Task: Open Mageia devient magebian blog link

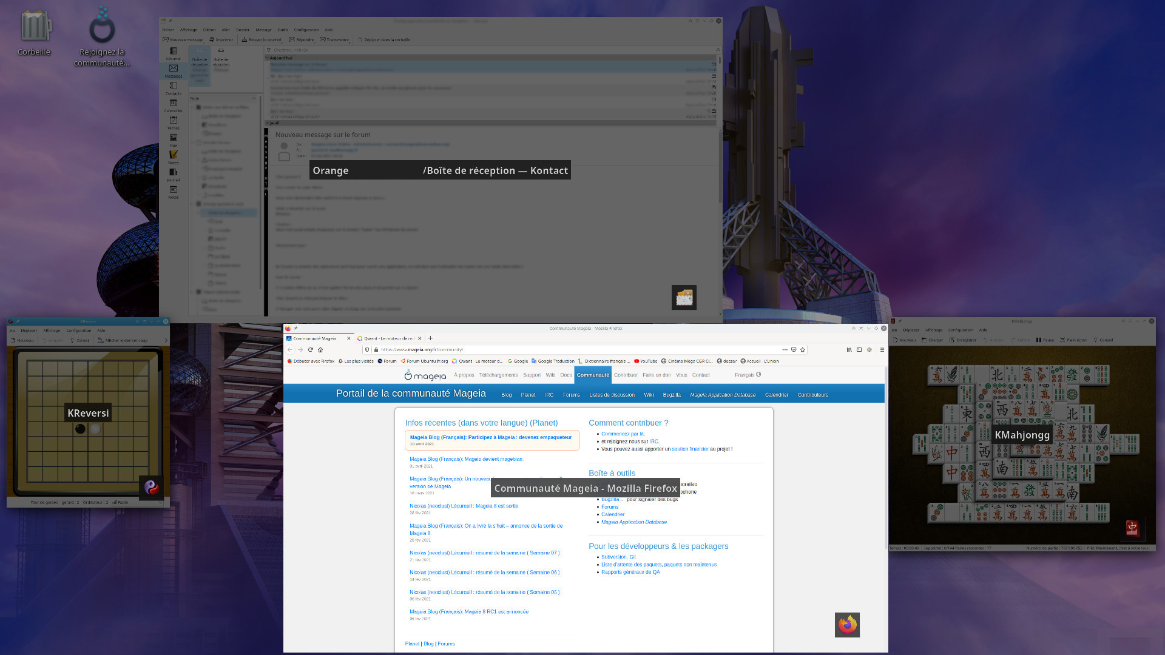Action: 467,460
